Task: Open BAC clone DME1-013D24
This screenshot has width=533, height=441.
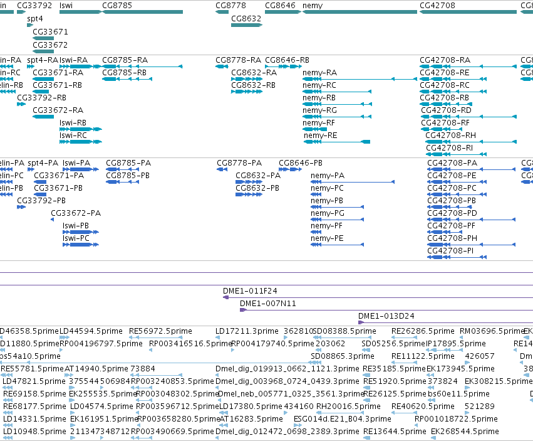Action: (446, 322)
